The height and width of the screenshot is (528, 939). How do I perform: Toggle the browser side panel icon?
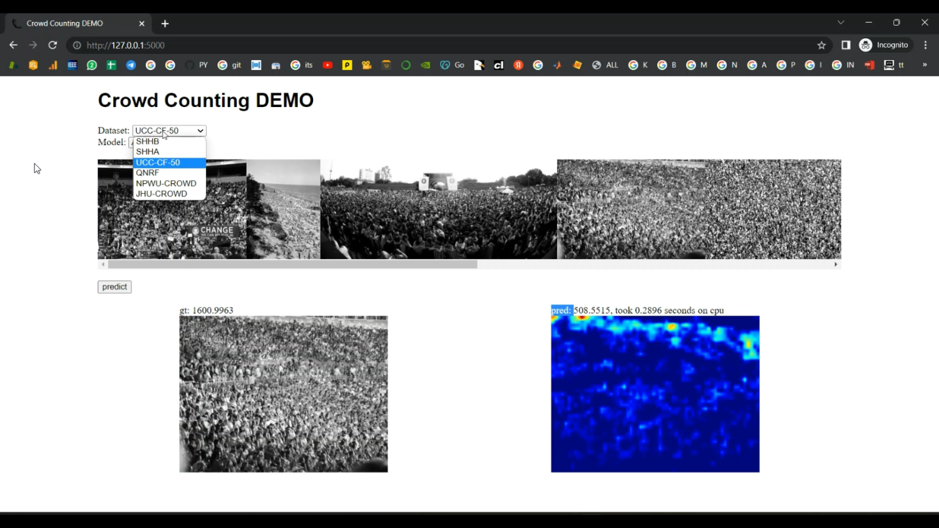click(x=846, y=45)
